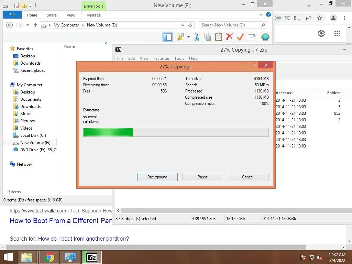Select Local Disk (C:) in navigation pane
Viewport: 352px width, 264px height.
tap(33, 135)
